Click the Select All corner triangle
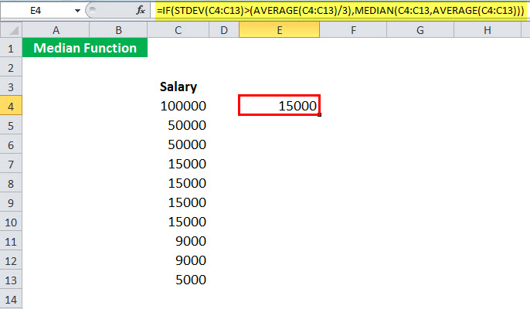The width and height of the screenshot is (530, 309). tap(11, 30)
